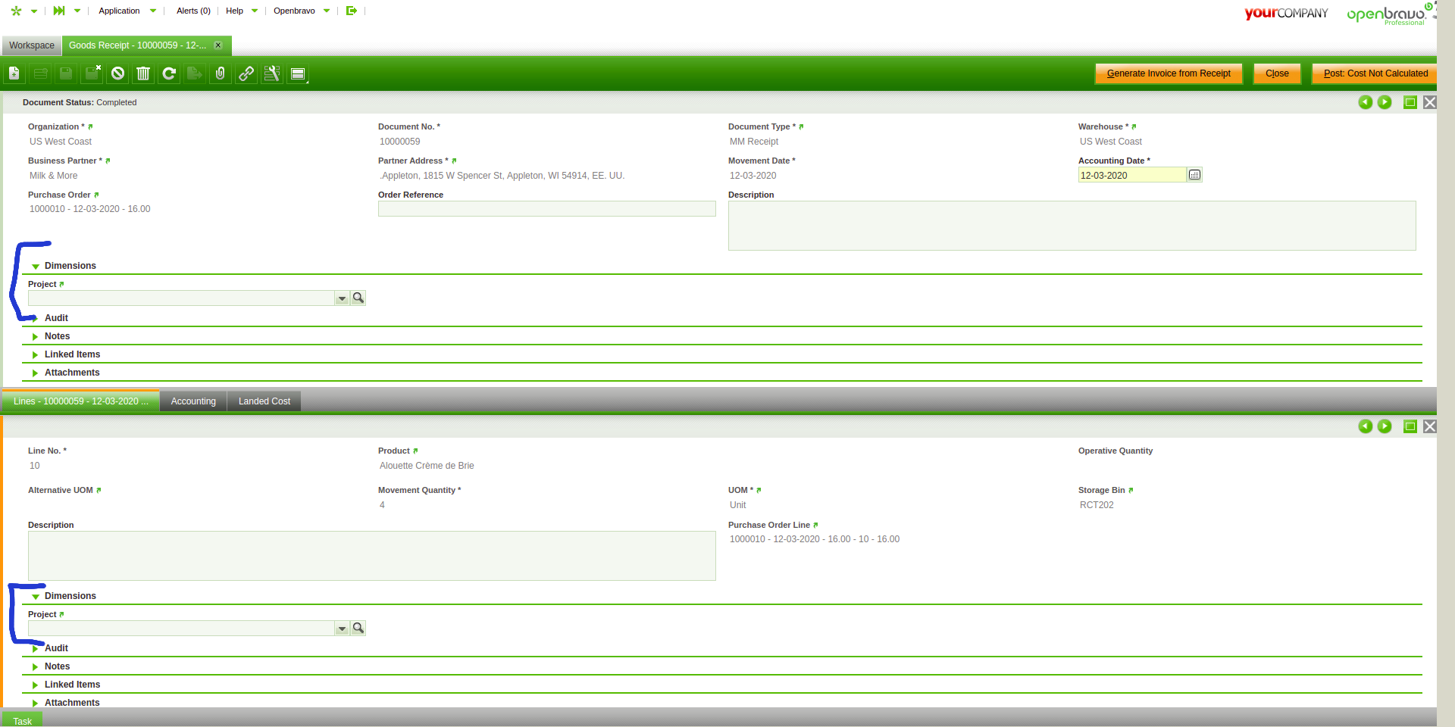Viewport: 1455px width, 727px height.
Task: Switch to the Landed Cost subtab
Action: tap(264, 401)
